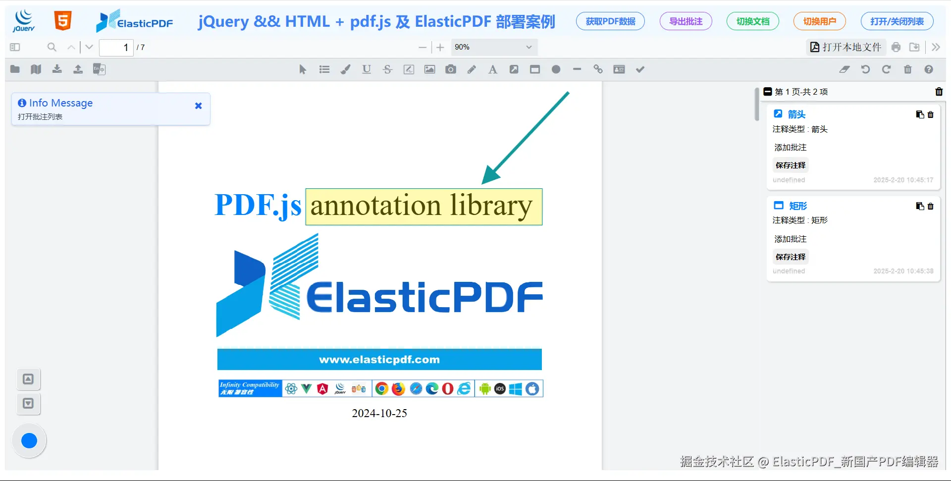
Task: Zoom out with the minus button
Action: [423, 47]
